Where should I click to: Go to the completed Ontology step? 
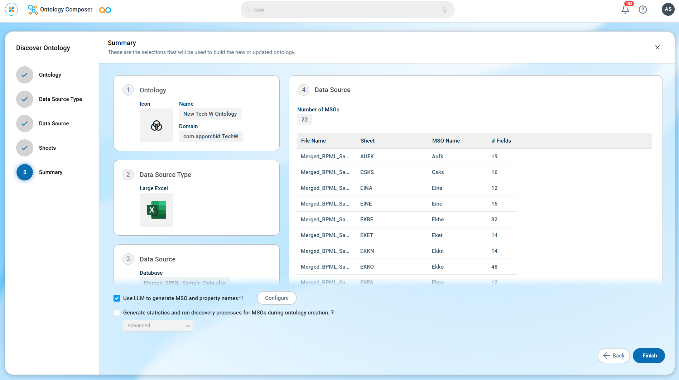(25, 75)
